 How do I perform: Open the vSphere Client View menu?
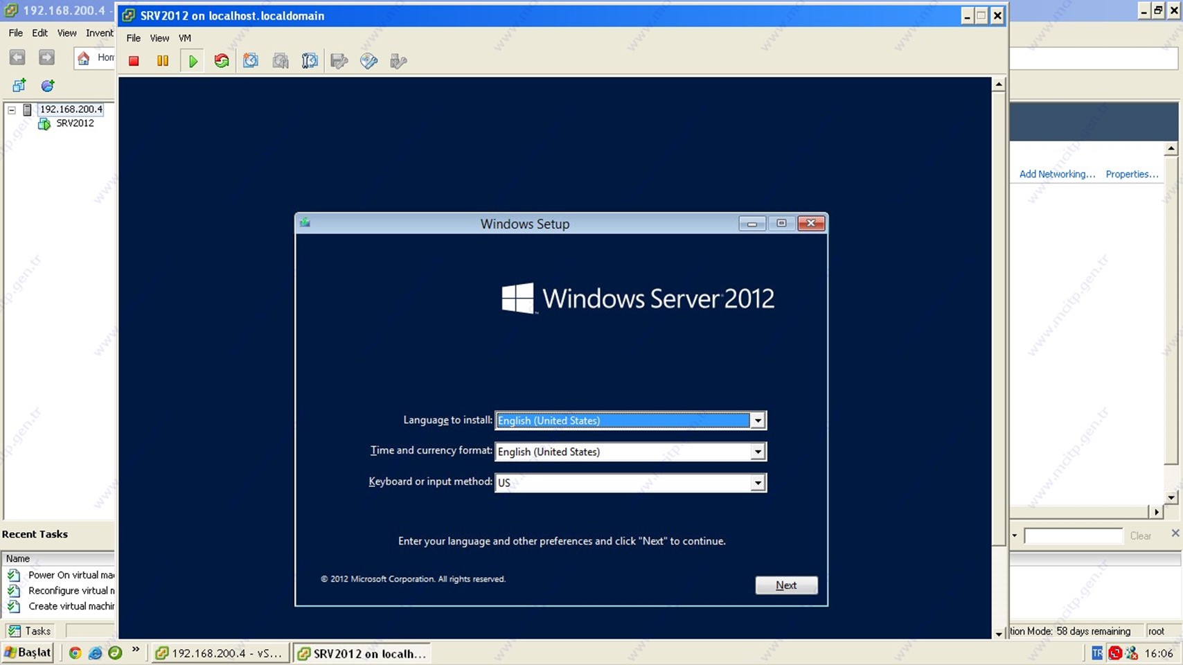(x=66, y=33)
